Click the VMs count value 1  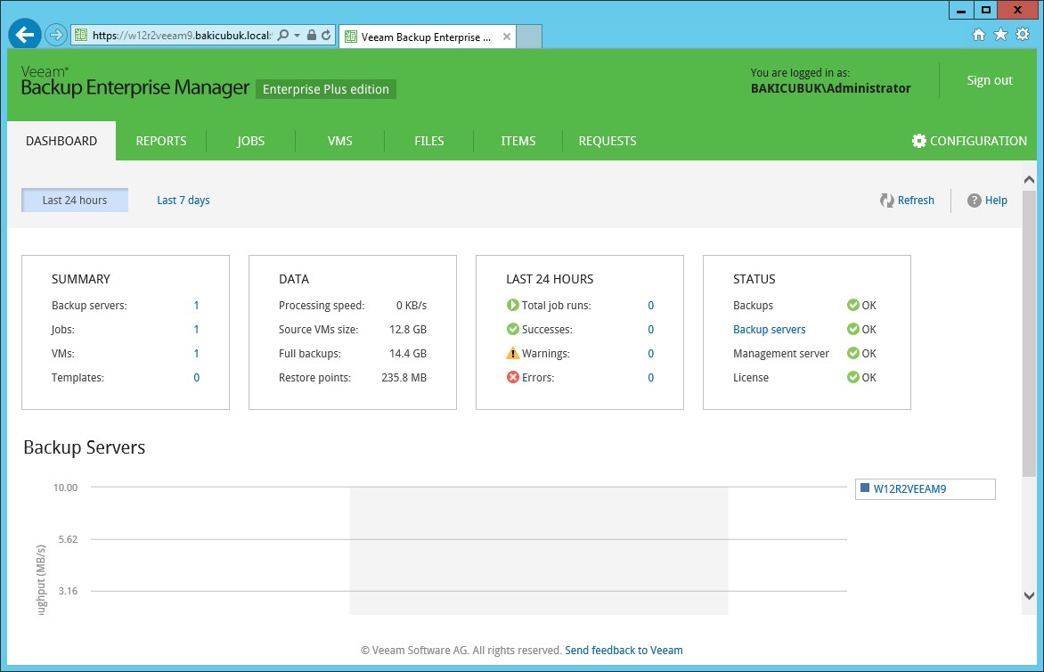196,353
